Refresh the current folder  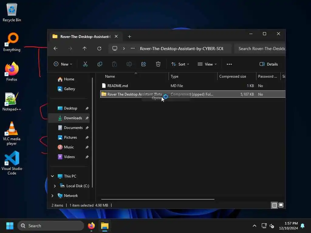99,48
